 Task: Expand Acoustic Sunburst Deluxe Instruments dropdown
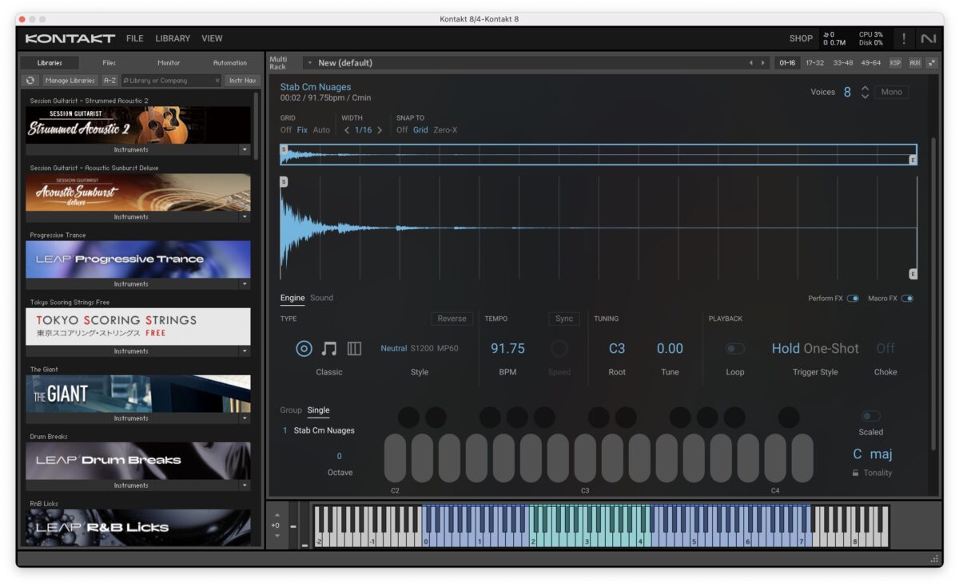(245, 216)
